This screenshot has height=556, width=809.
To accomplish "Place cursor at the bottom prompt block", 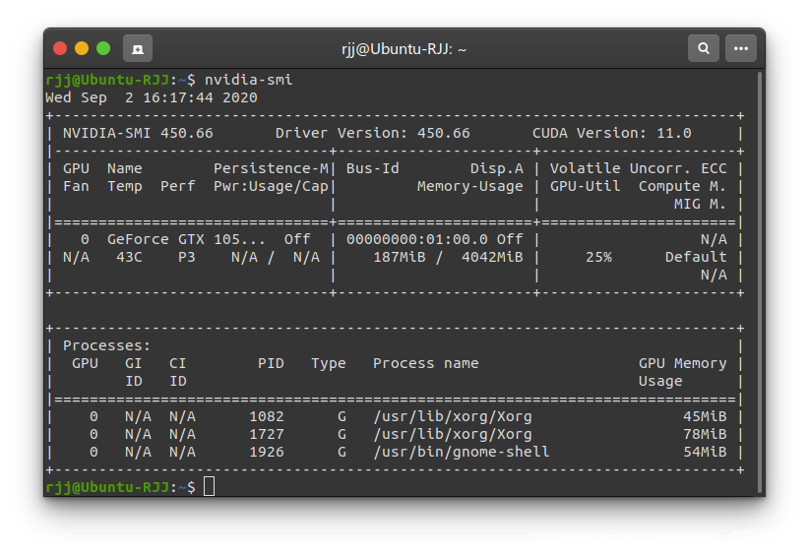I will 209,486.
